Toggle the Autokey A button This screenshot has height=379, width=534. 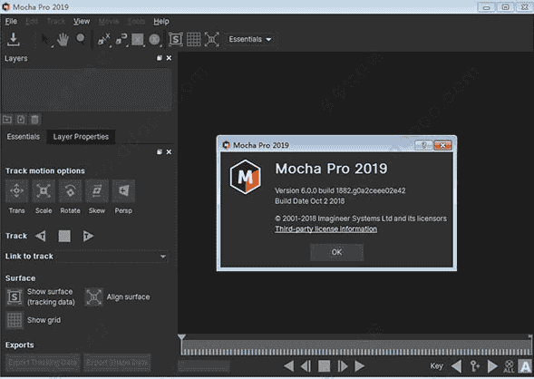pos(525,366)
